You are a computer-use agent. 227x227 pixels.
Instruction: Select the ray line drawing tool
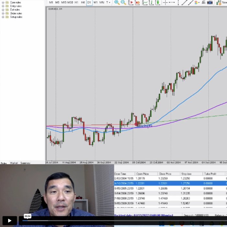pyautogui.click(x=191, y=2)
